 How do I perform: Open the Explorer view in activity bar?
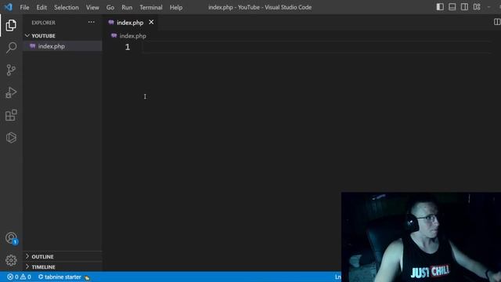click(x=11, y=25)
